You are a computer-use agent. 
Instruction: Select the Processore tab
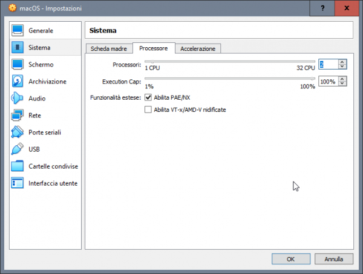154,48
